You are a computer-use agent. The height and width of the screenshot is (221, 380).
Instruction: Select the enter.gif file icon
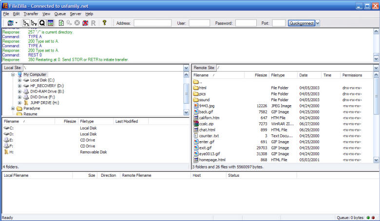click(196, 142)
